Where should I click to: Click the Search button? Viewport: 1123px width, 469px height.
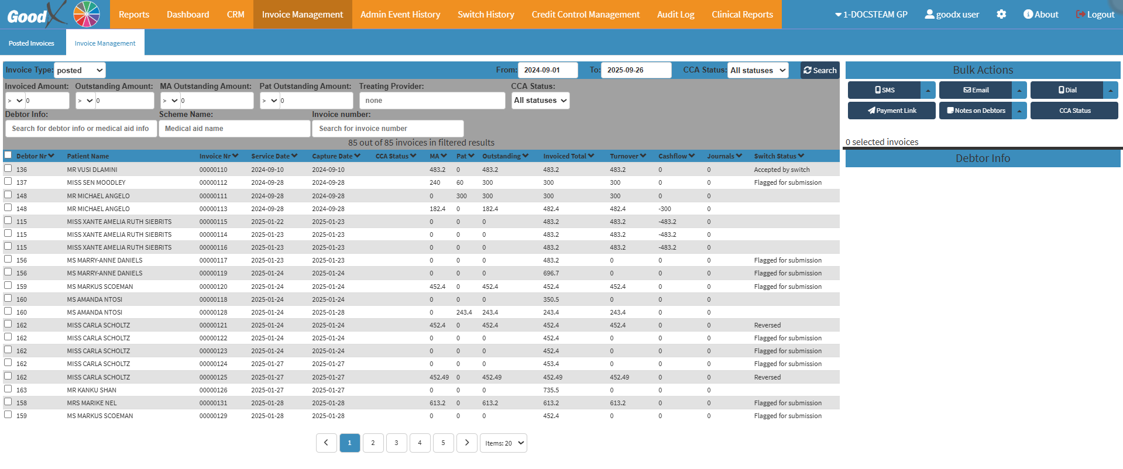pos(819,70)
